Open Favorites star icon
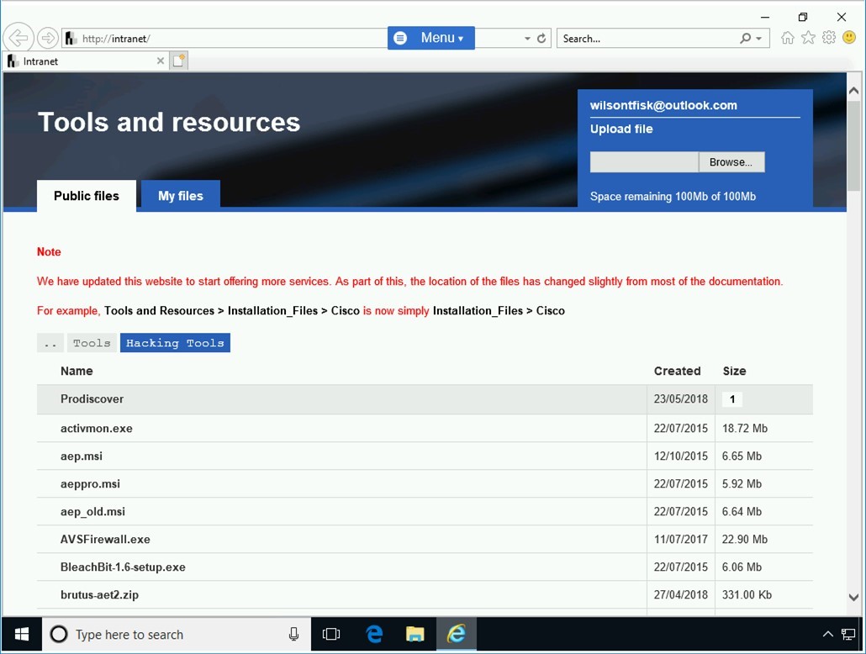Image resolution: width=866 pixels, height=654 pixels. [808, 38]
